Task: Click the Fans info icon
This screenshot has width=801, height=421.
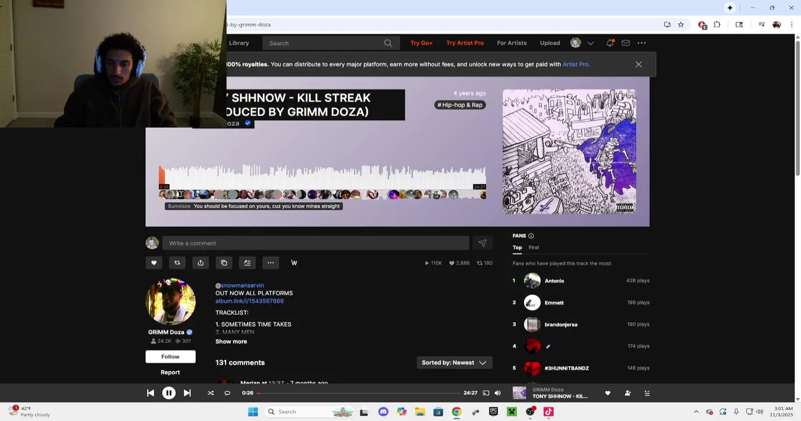Action: pos(531,236)
